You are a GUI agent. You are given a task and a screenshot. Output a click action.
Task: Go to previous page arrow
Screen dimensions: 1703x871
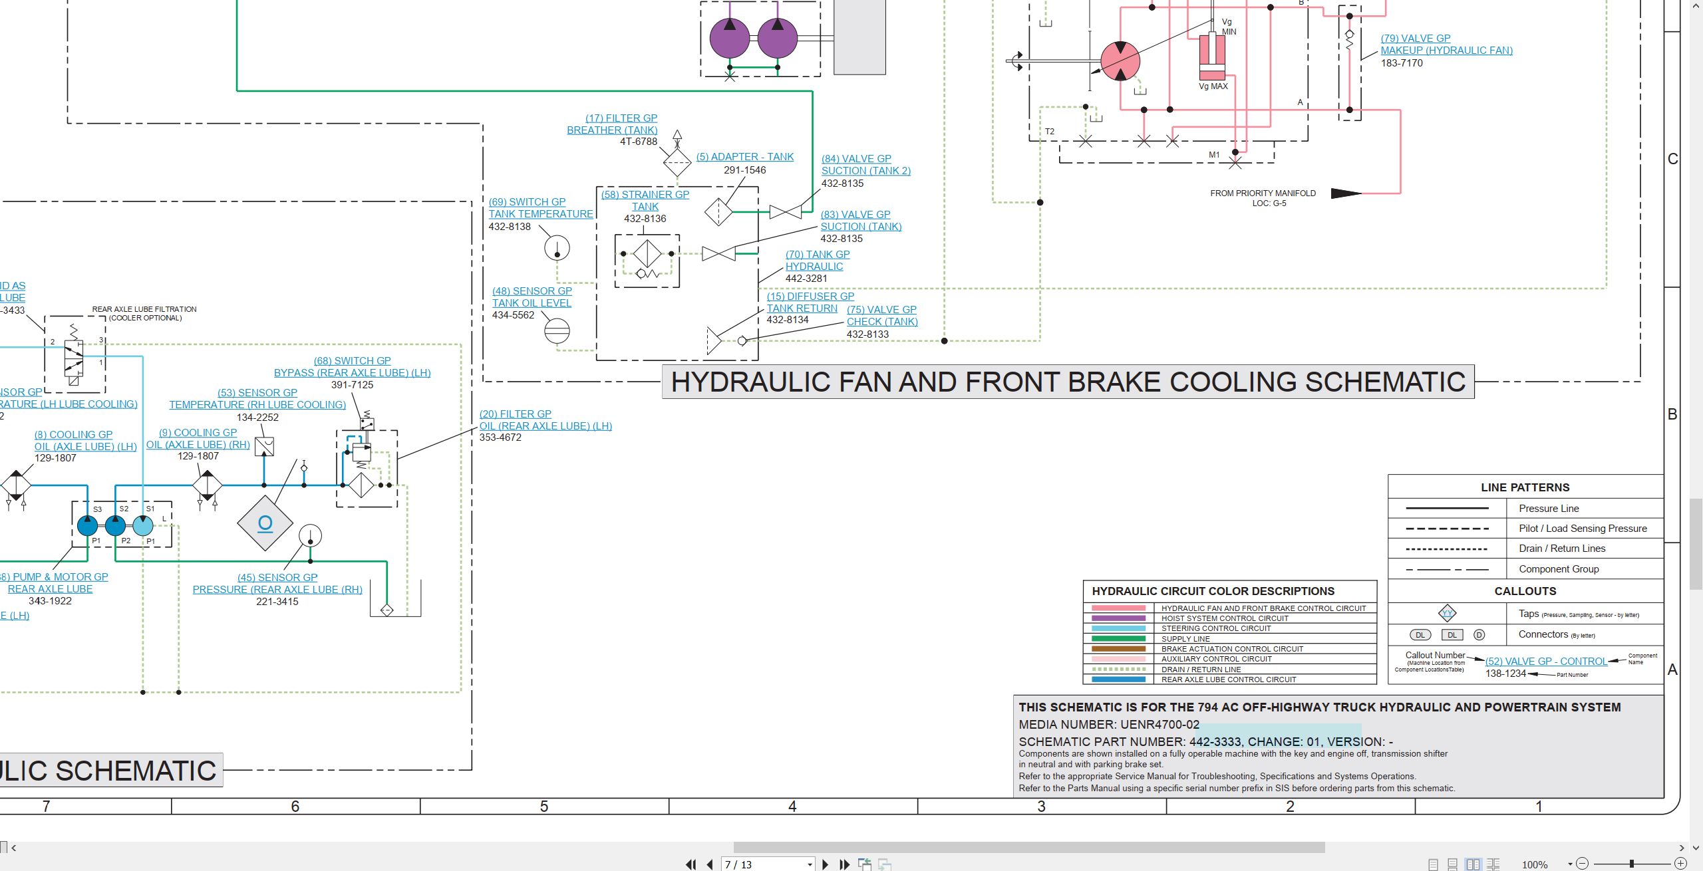pyautogui.click(x=710, y=864)
